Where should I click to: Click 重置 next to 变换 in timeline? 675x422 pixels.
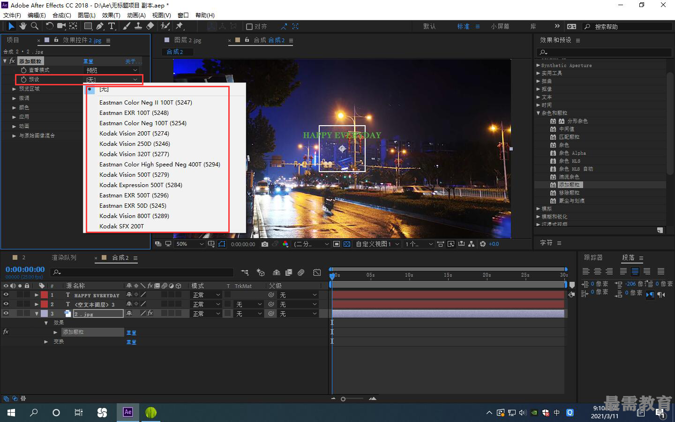pos(131,342)
